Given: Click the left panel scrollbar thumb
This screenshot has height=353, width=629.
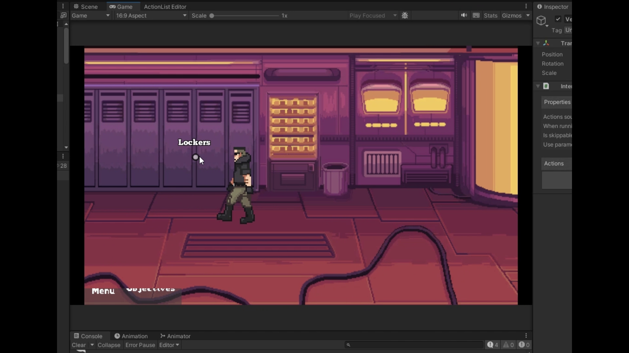Looking at the screenshot, I should 66,46.
